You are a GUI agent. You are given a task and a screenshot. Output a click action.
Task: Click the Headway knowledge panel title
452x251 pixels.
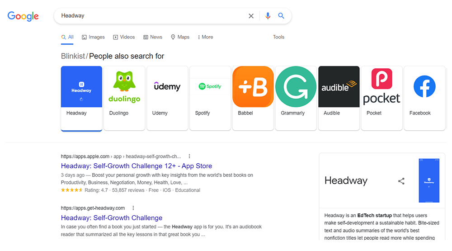click(346, 180)
